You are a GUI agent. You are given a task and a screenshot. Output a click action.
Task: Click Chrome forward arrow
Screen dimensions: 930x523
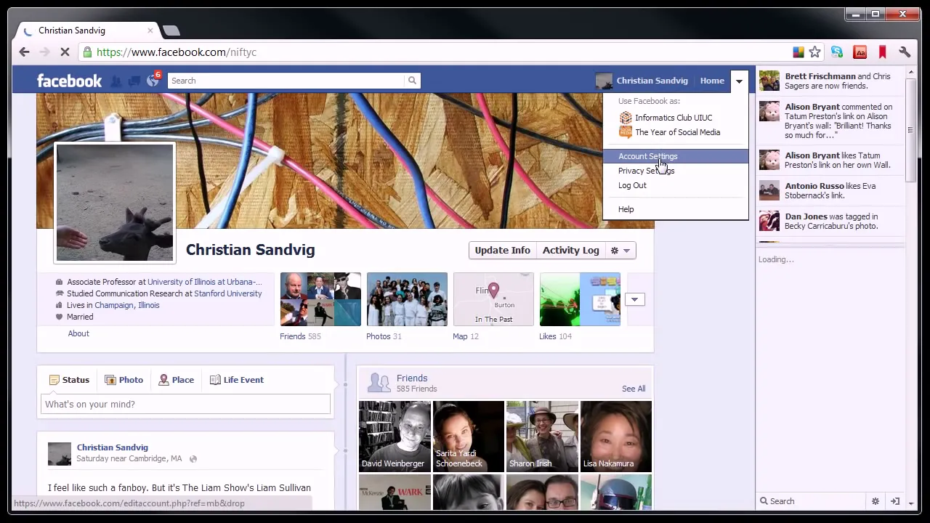tap(44, 52)
